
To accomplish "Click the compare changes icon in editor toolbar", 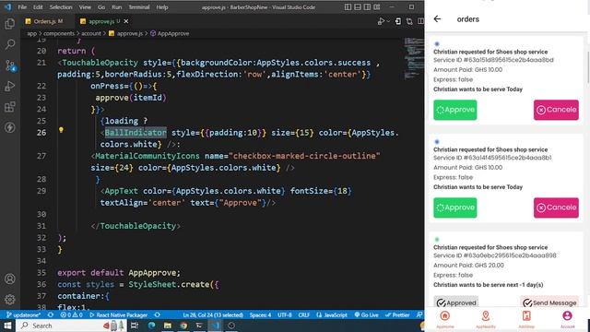I will click(x=409, y=21).
